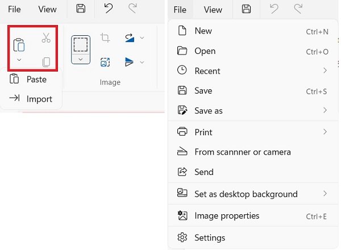This screenshot has width=341, height=250.
Task: Click the Rotate icon in Image group
Action: click(x=130, y=37)
